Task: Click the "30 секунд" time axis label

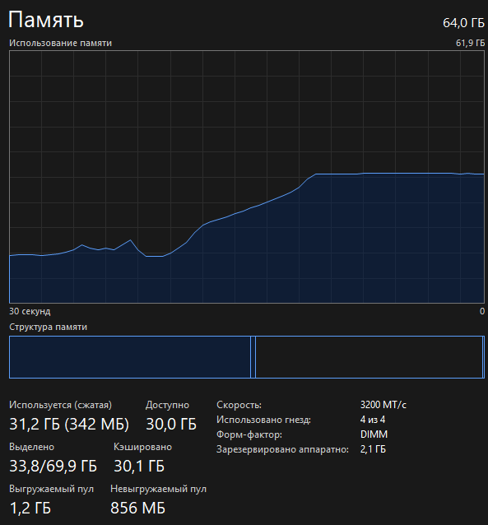Action: (x=30, y=311)
